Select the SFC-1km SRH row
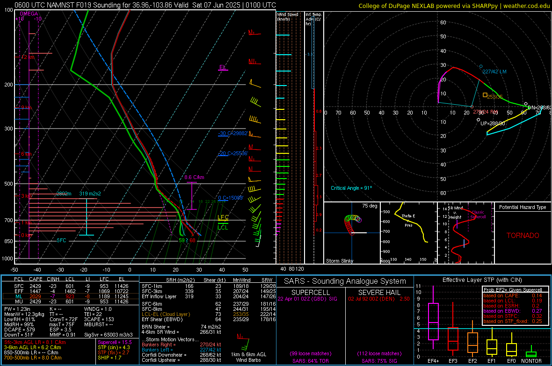552x366 pixels. 209,286
